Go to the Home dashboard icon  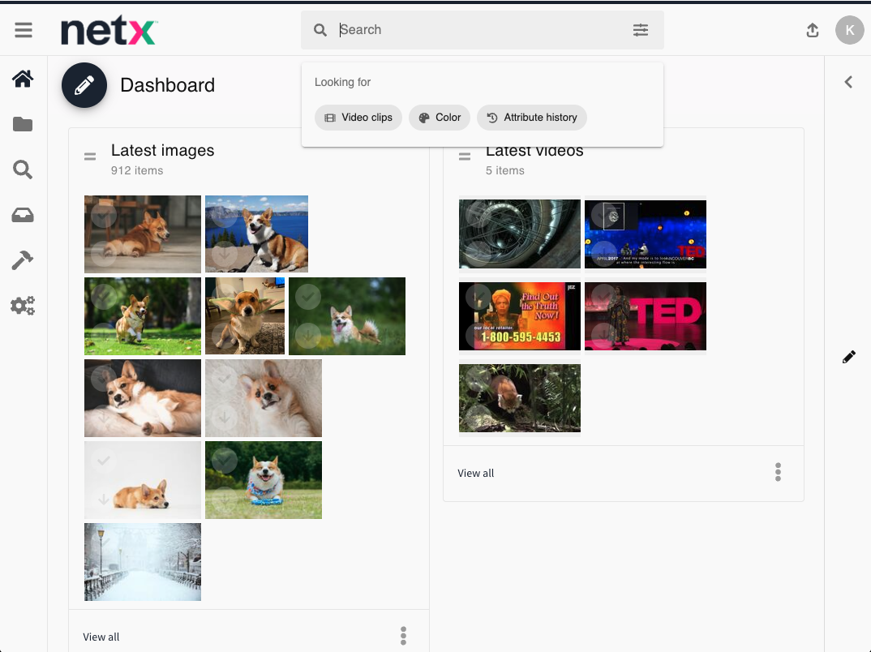click(x=23, y=79)
